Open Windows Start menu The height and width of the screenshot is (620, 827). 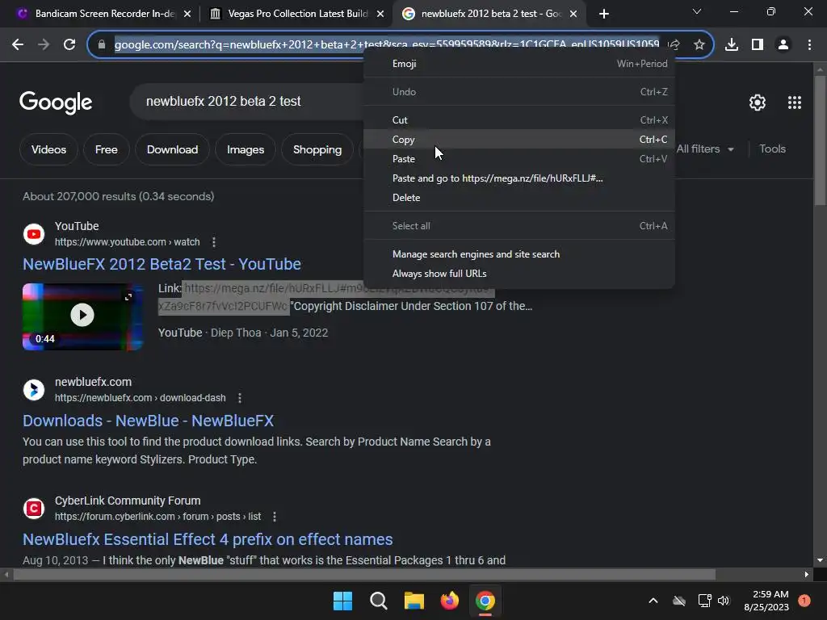click(x=342, y=601)
